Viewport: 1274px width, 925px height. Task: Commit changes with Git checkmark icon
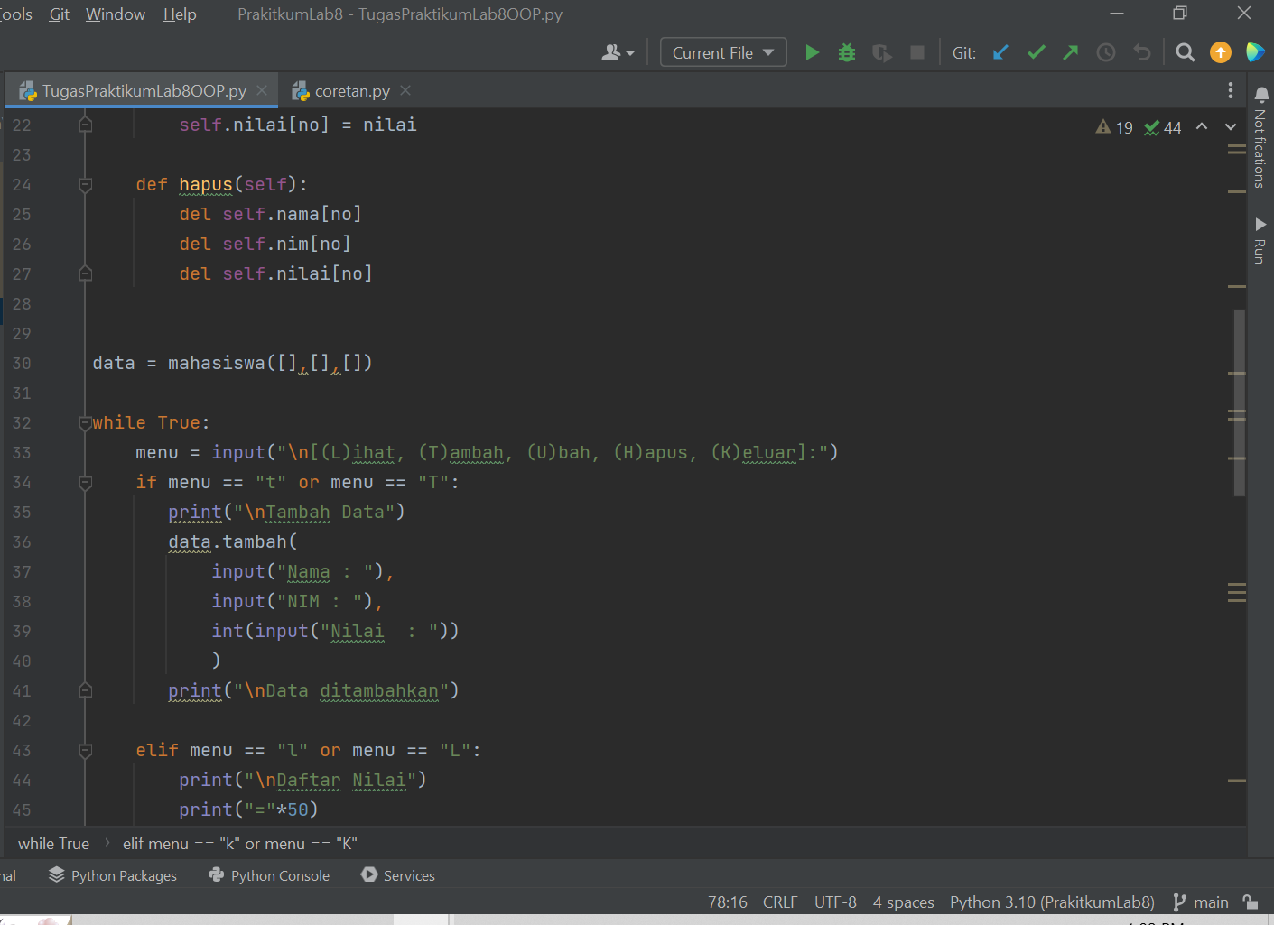[1036, 52]
